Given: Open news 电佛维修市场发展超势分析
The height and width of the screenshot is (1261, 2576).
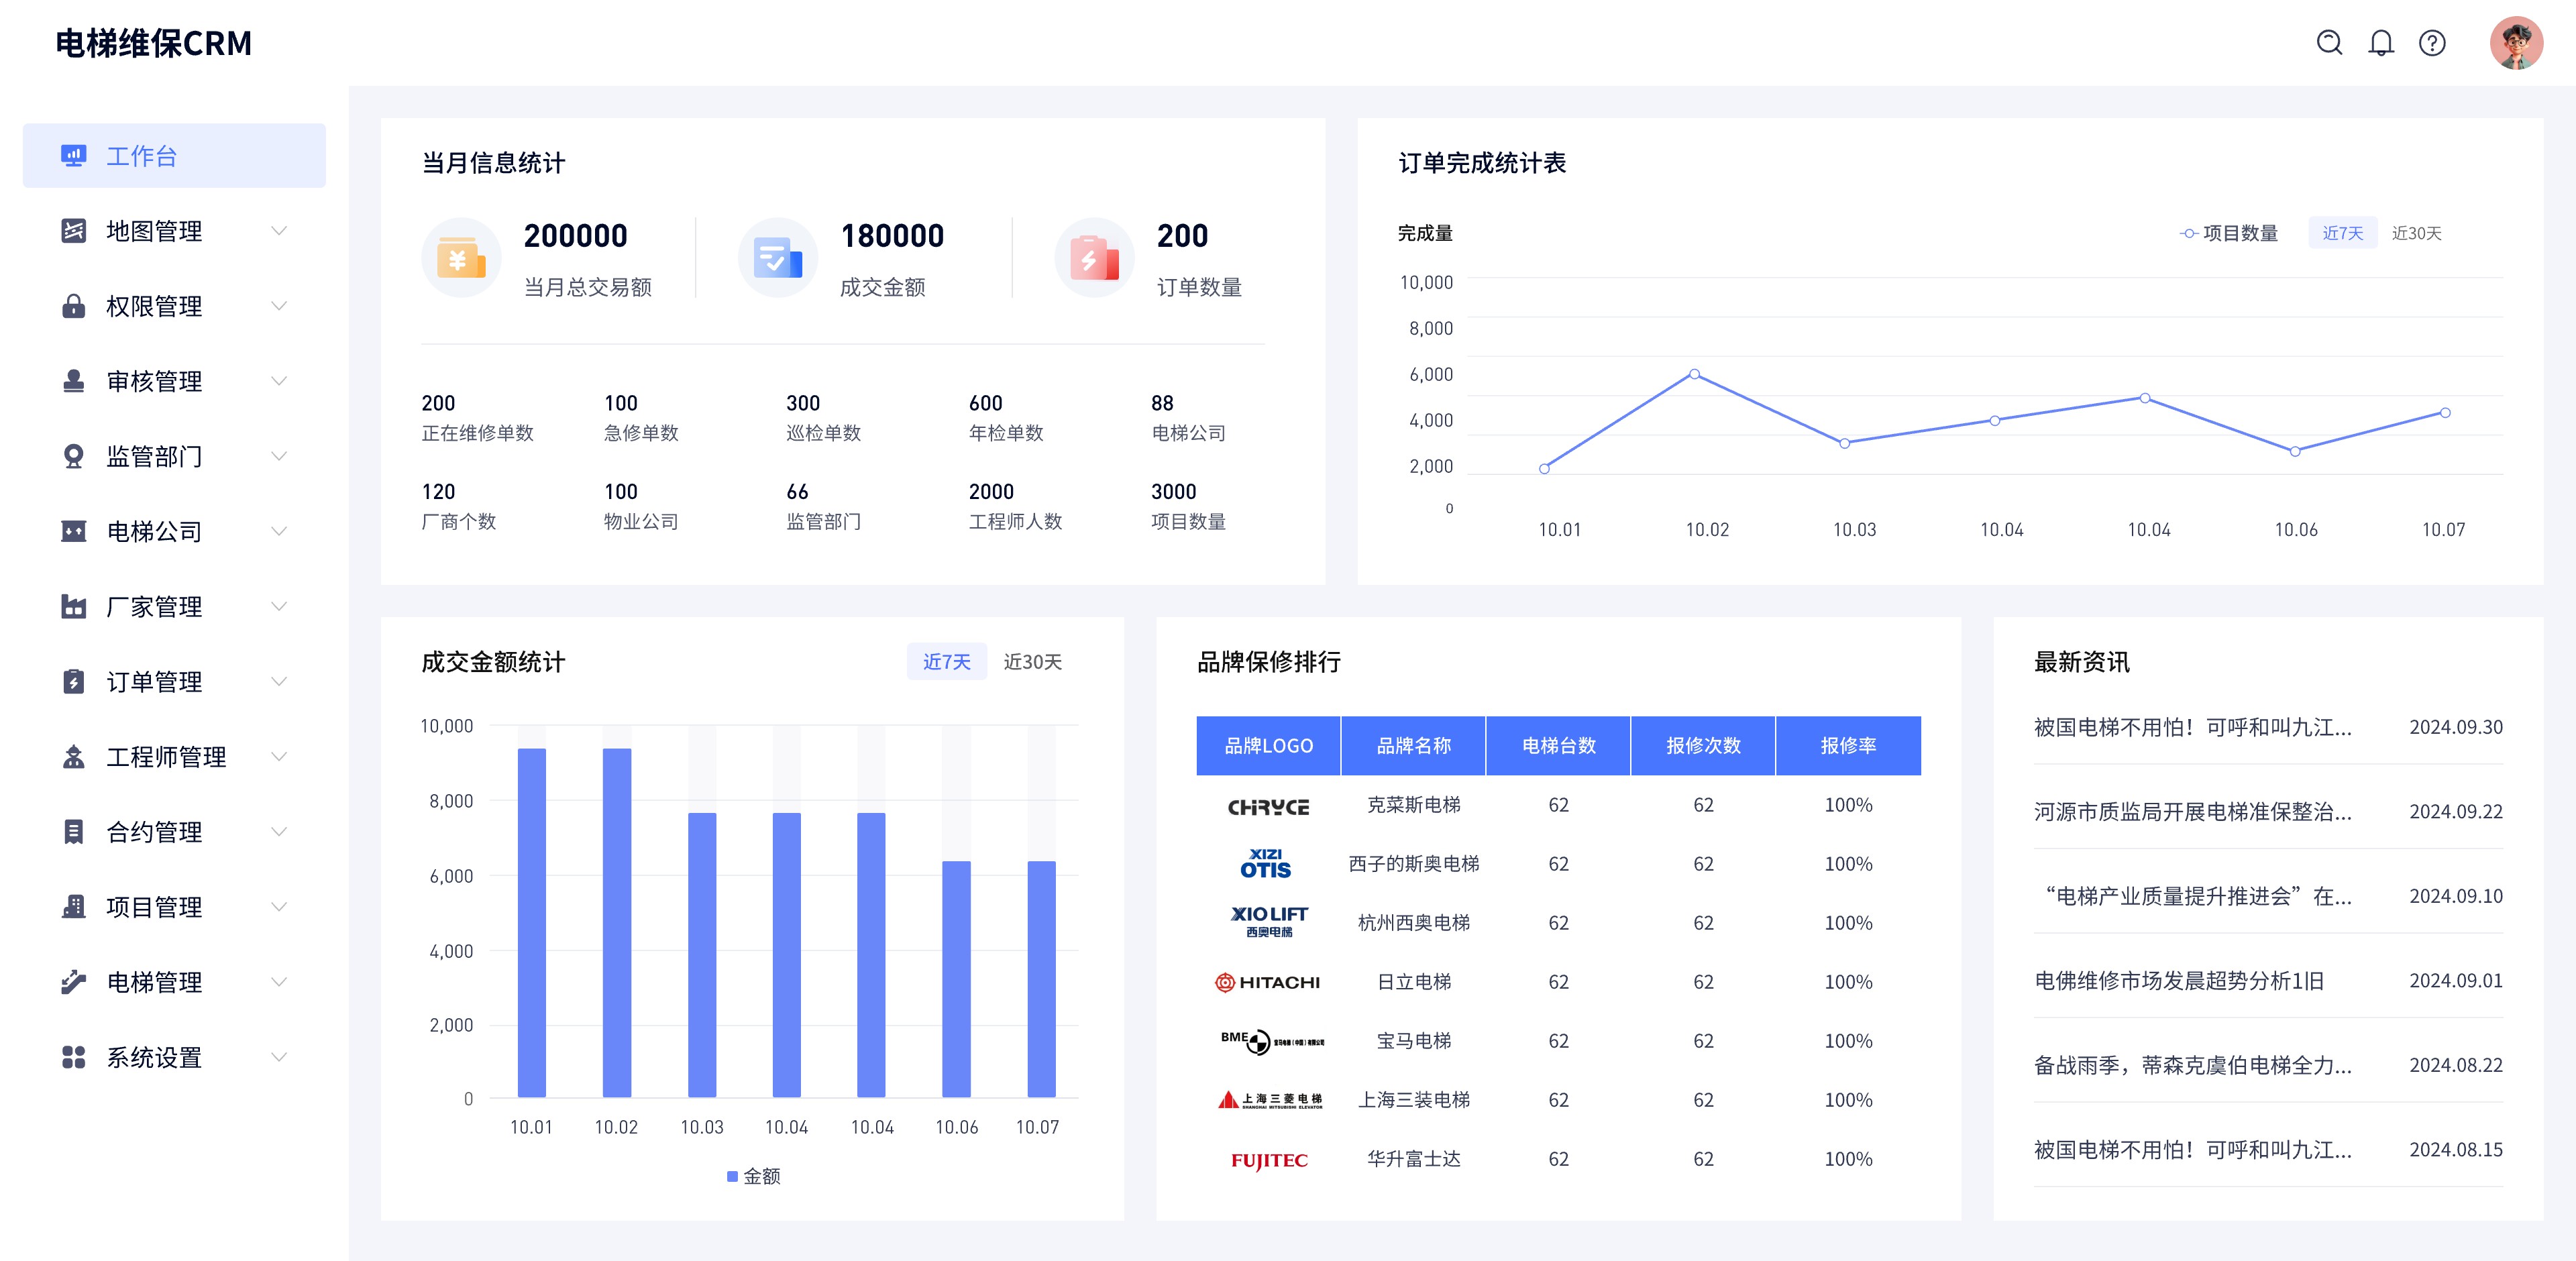Looking at the screenshot, I should pos(2178,981).
